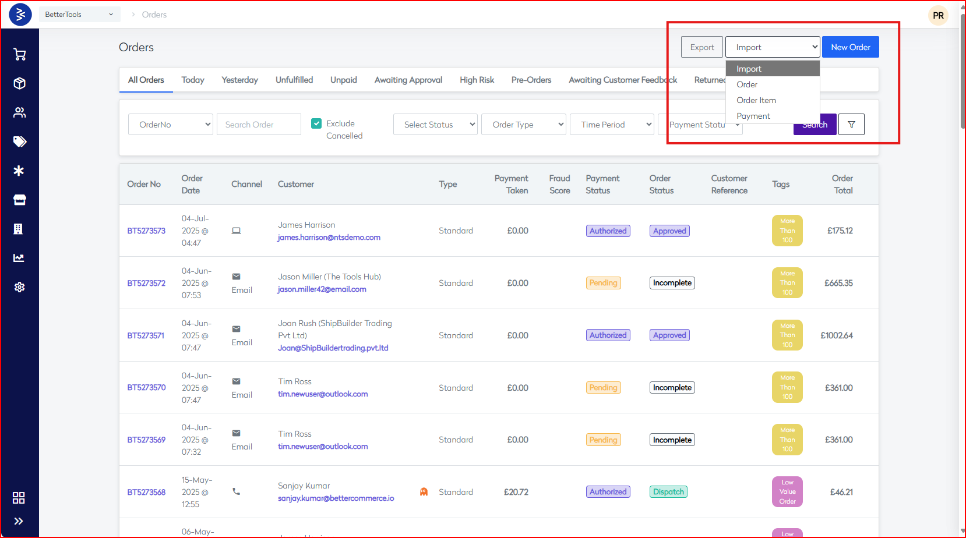Viewport: 966px width, 538px height.
Task: Open order BT5273573 link
Action: (146, 231)
